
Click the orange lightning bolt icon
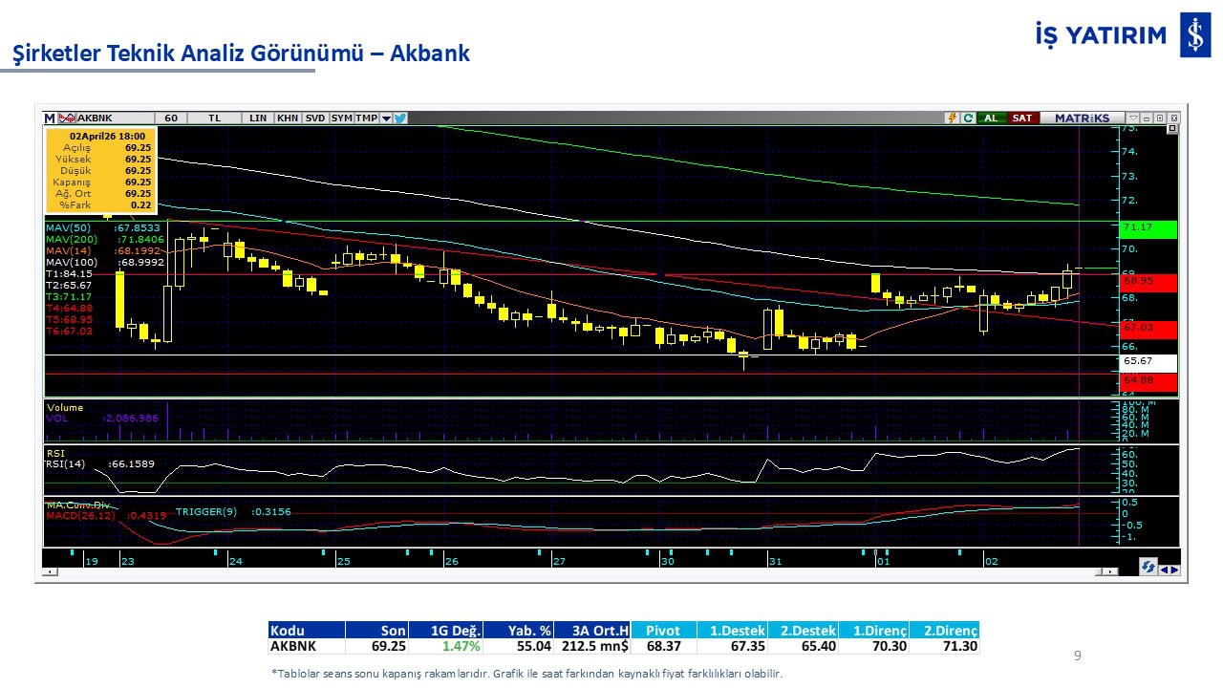coord(952,118)
